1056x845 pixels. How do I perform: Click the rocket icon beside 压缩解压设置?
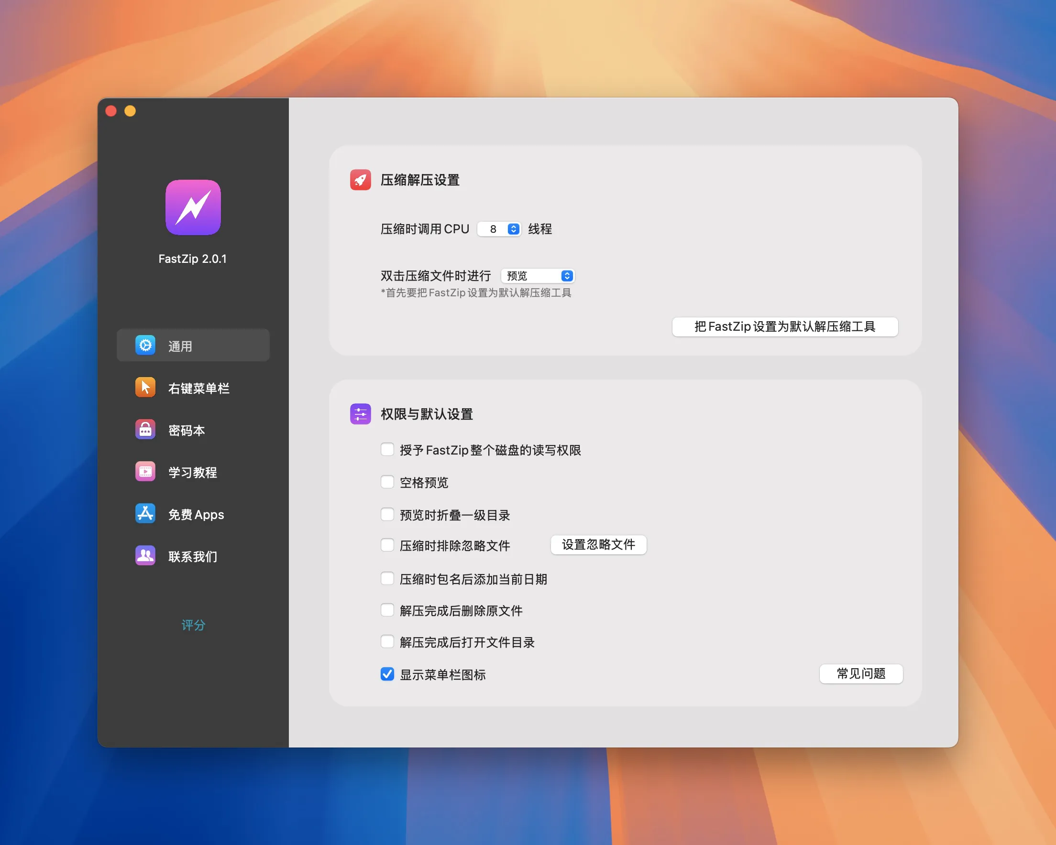point(360,180)
